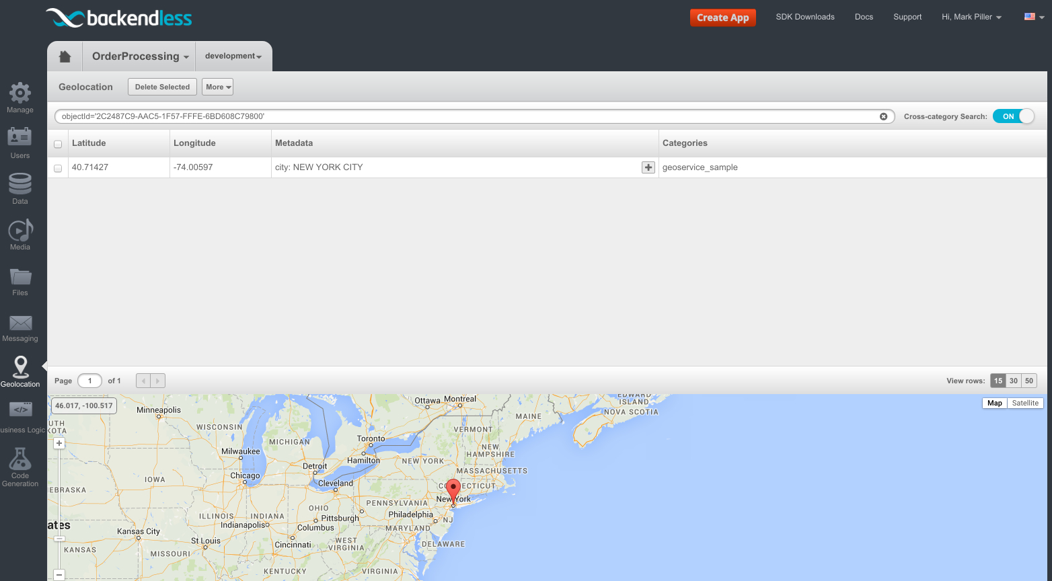Zoom out on the map
The width and height of the screenshot is (1052, 581).
coord(59,575)
